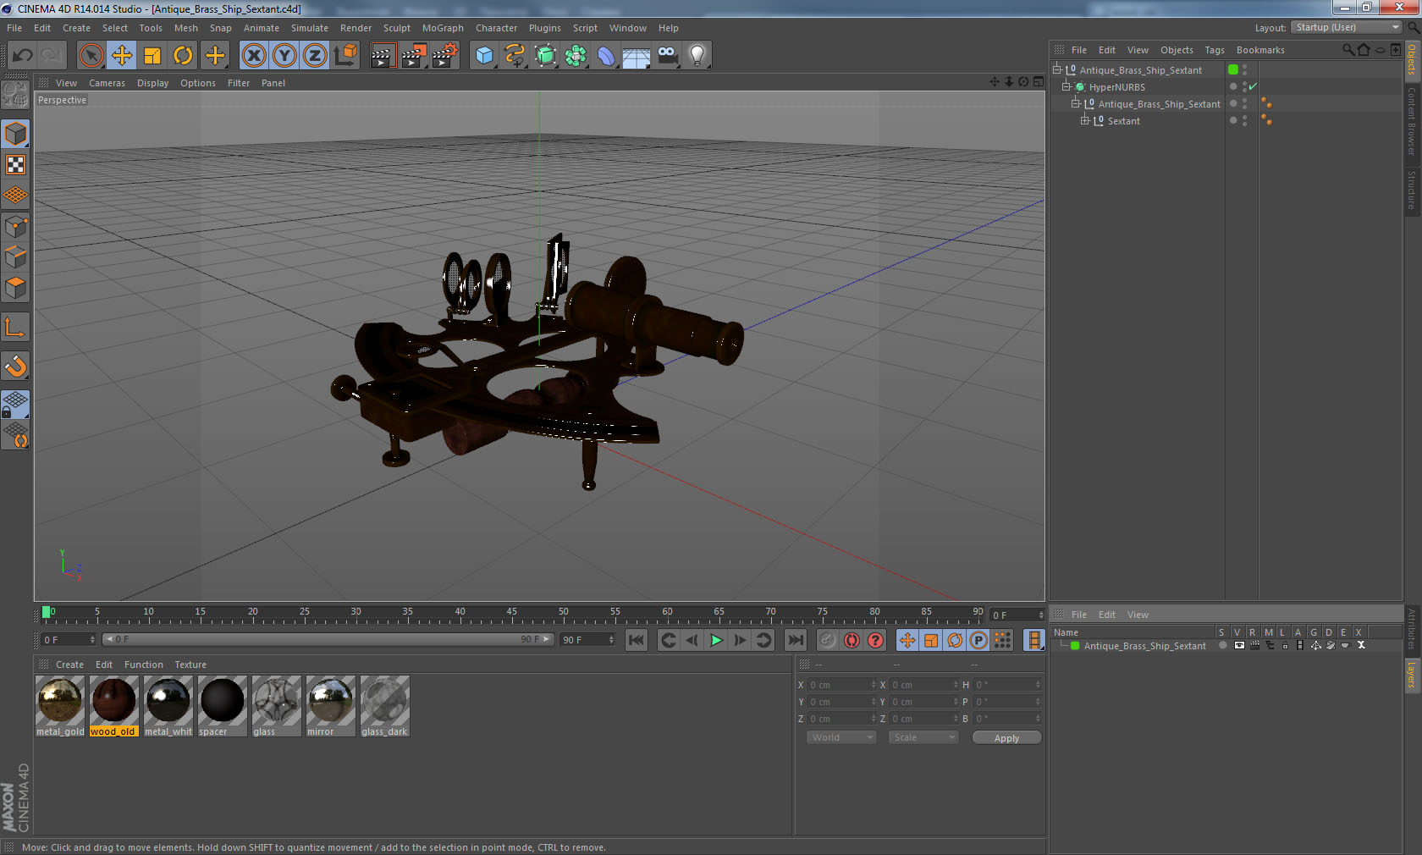Image resolution: width=1422 pixels, height=855 pixels.
Task: Render to Picture Viewer
Action: (x=414, y=56)
